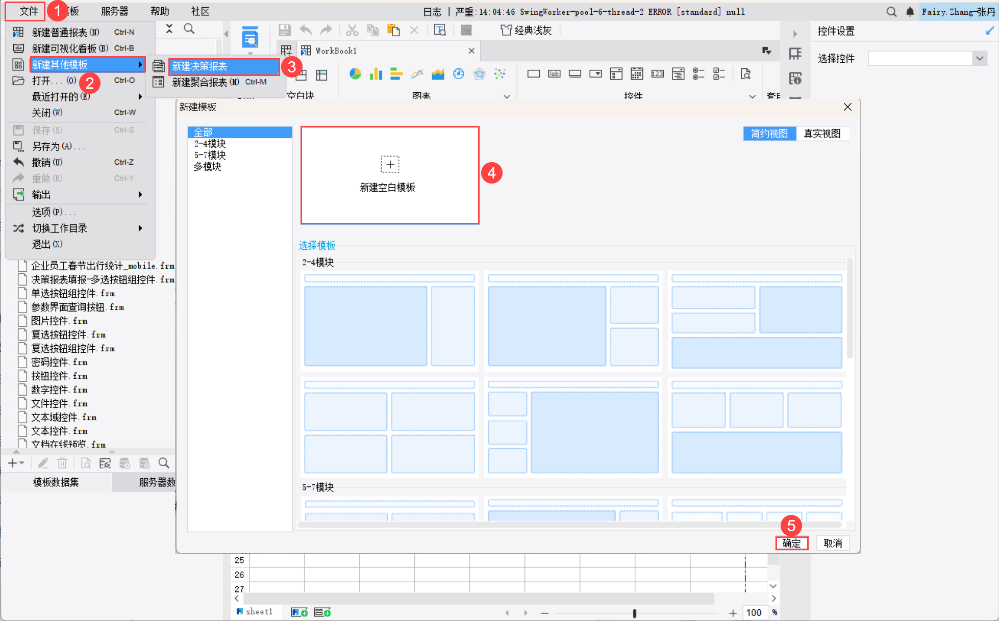Click the pie chart icon in the toolbar
Viewport: 999px width, 621px height.
tap(355, 74)
